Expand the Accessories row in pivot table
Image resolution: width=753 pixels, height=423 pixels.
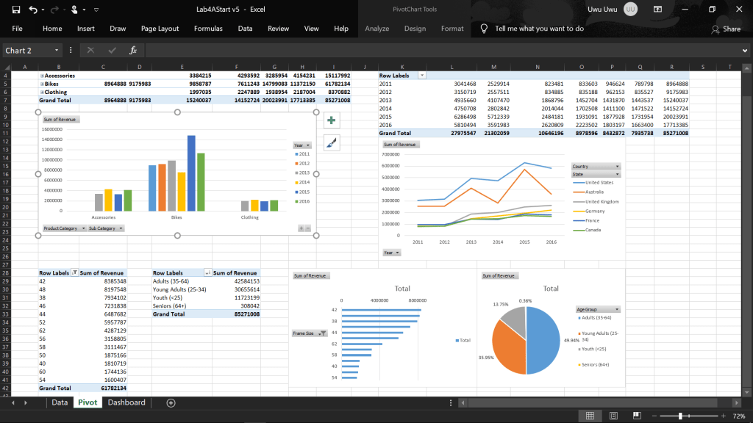tap(41, 76)
